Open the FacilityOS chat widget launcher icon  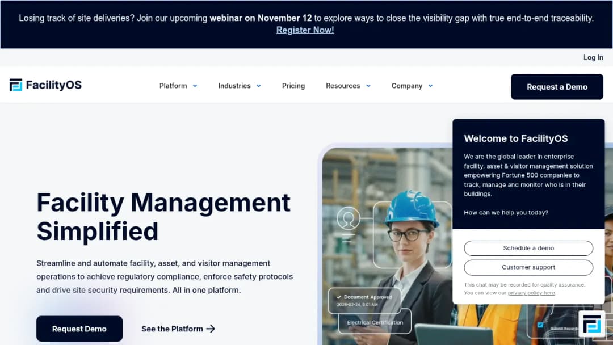click(591, 323)
